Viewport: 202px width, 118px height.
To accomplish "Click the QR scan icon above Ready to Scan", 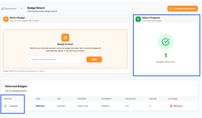I will [65, 38].
